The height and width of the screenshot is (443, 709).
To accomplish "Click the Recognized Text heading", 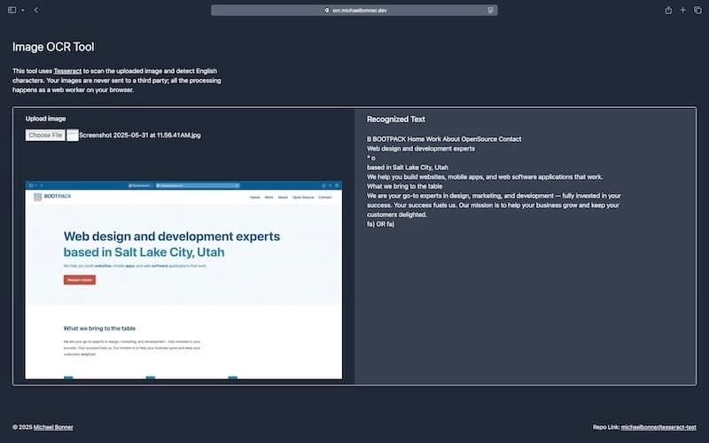I will pos(395,119).
